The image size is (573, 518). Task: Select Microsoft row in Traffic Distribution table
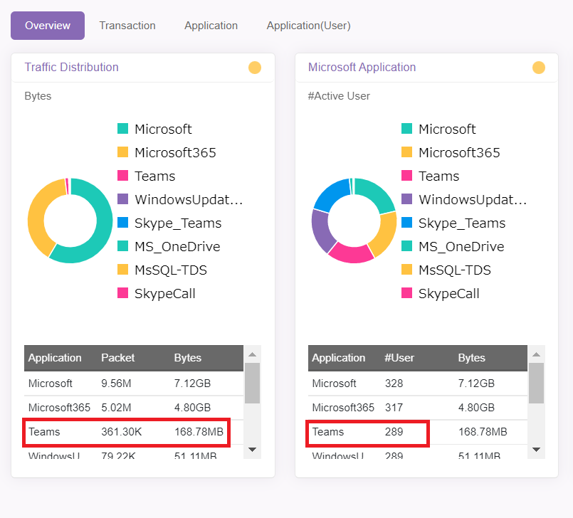tap(134, 384)
